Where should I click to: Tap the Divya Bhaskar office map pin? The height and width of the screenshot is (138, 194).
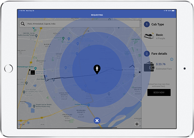point(24,92)
